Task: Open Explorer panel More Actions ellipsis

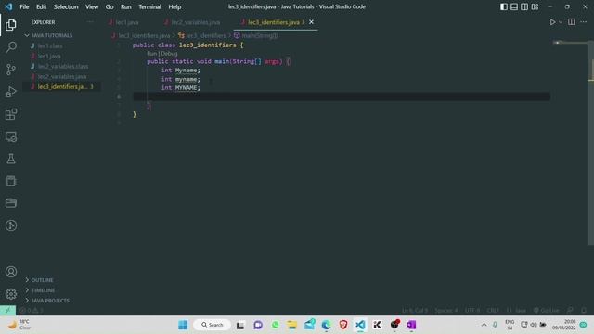Action: coord(90,22)
